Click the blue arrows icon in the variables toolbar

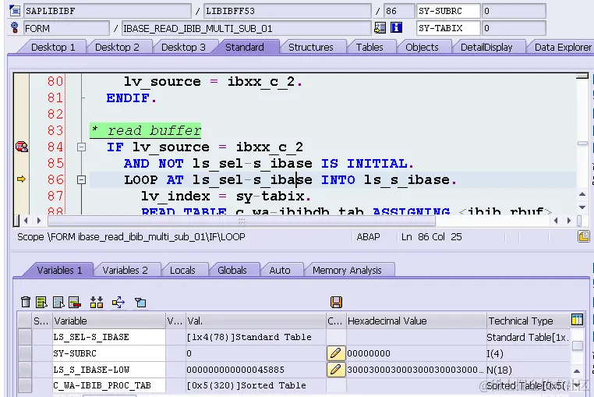click(x=118, y=302)
